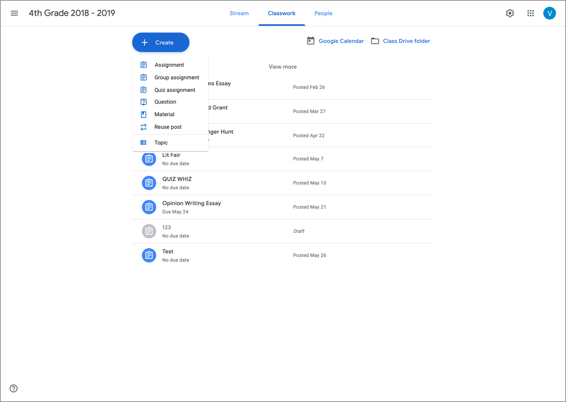Choose Material from the Create menu
Screen dimensions: 566x402
164,114
